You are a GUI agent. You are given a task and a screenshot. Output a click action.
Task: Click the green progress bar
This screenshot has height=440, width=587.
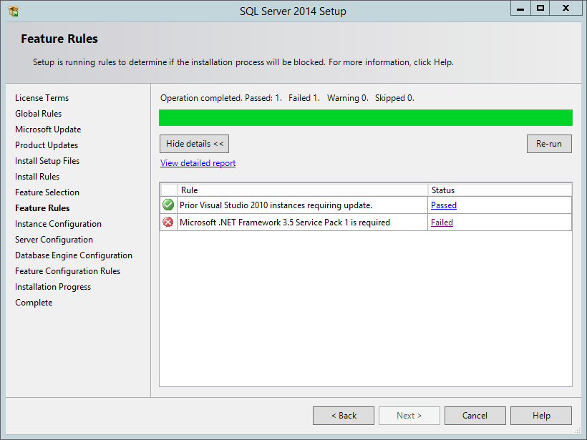tap(365, 117)
